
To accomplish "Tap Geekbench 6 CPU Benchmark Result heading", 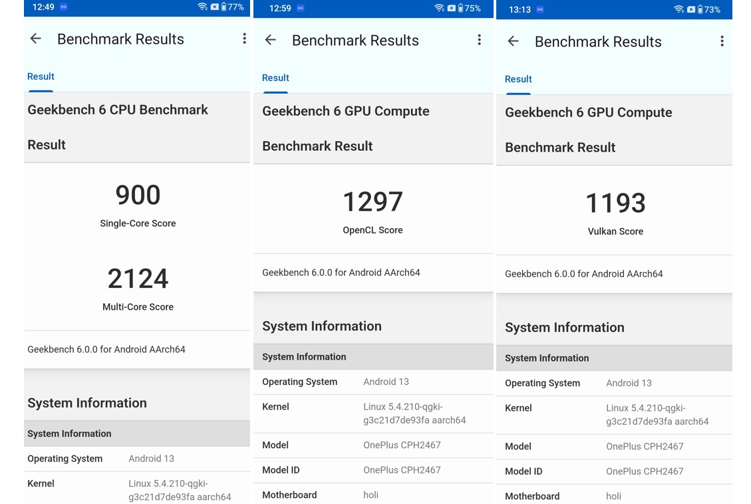I will (118, 127).
